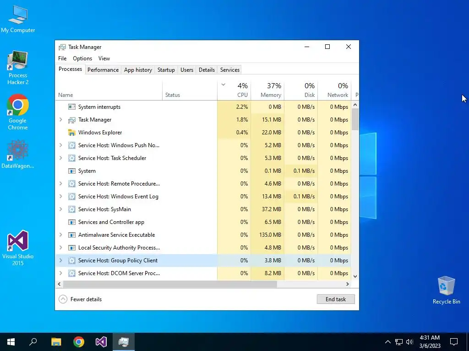Expand the Task Manager process group
This screenshot has width=469, height=351.
click(61, 120)
